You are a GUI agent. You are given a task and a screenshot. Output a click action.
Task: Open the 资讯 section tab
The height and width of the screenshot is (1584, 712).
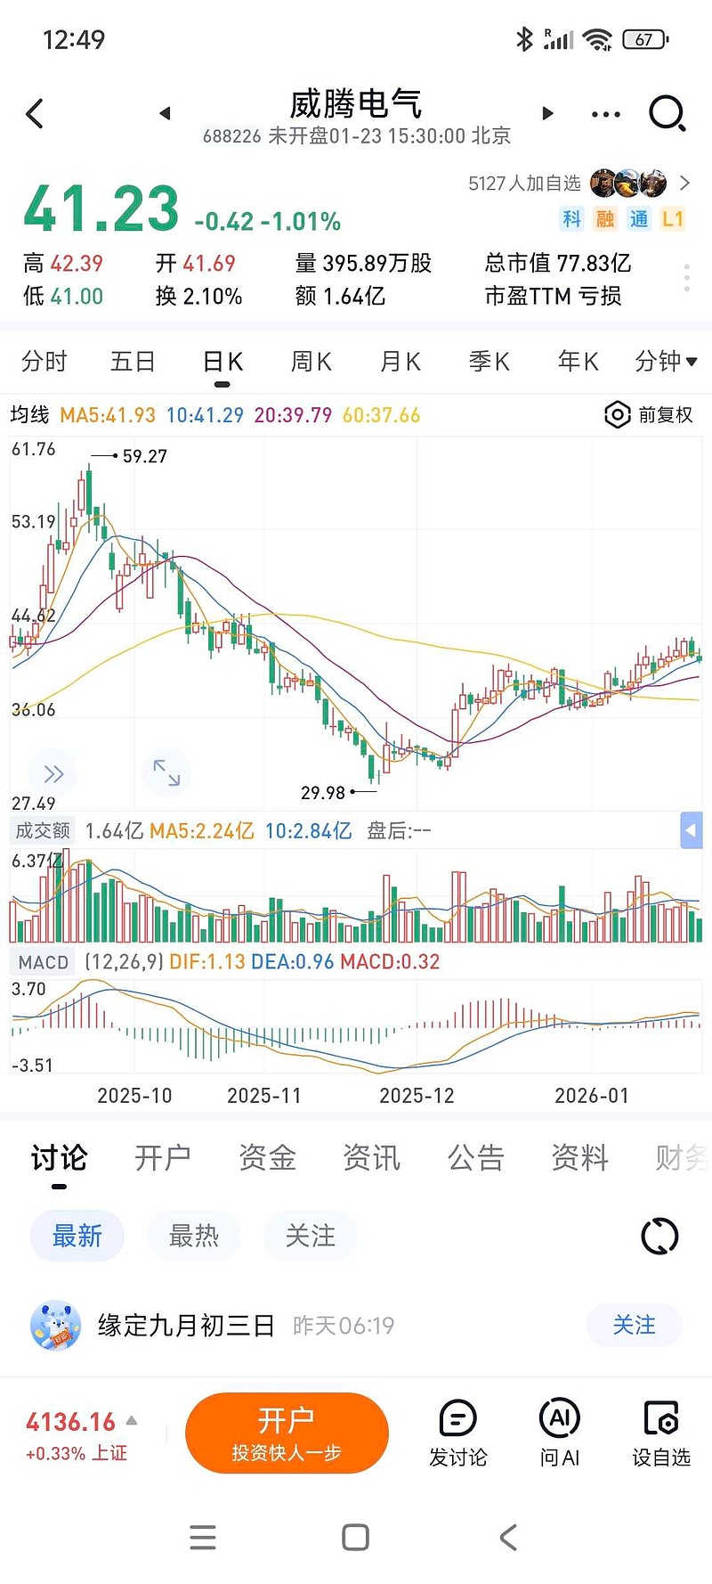point(372,1157)
